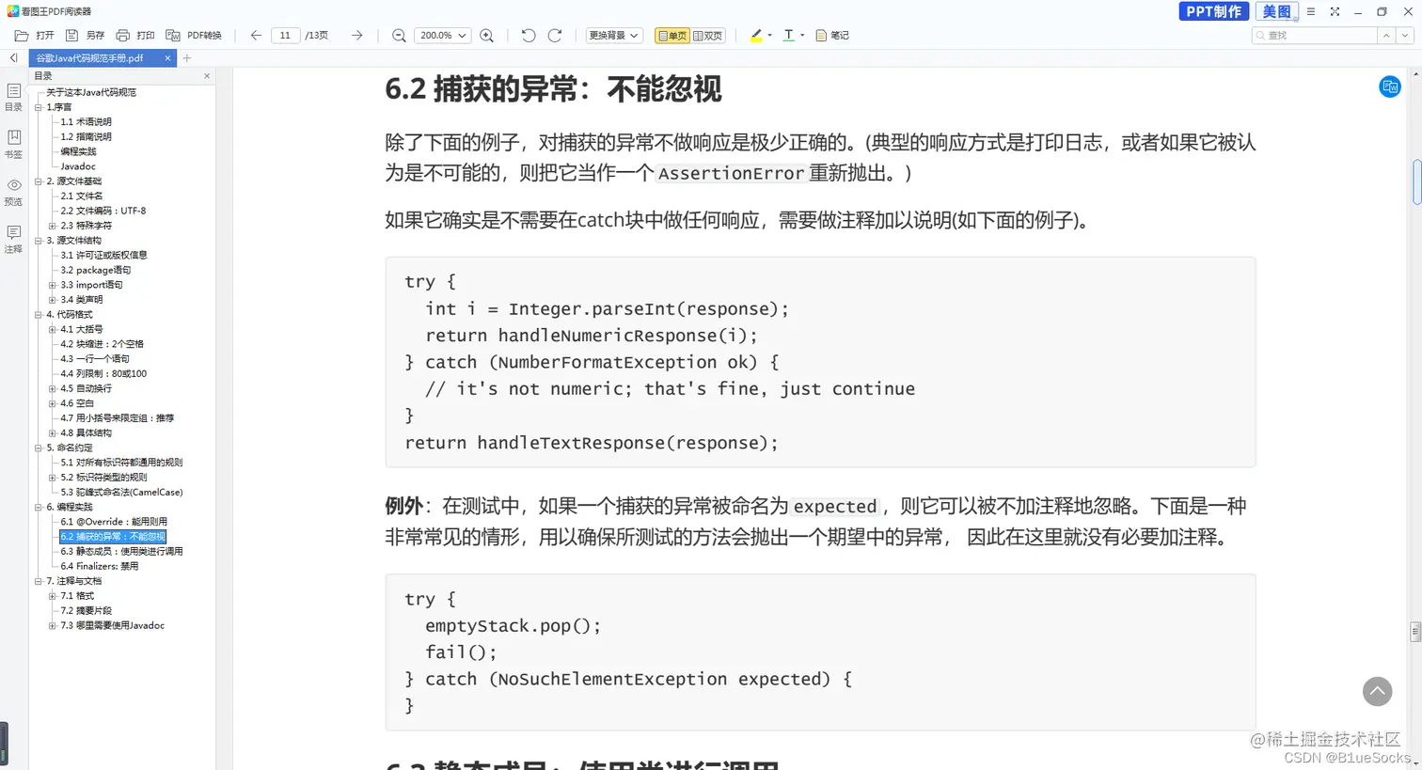
Task: Click the PPT制作 button
Action: (x=1213, y=12)
